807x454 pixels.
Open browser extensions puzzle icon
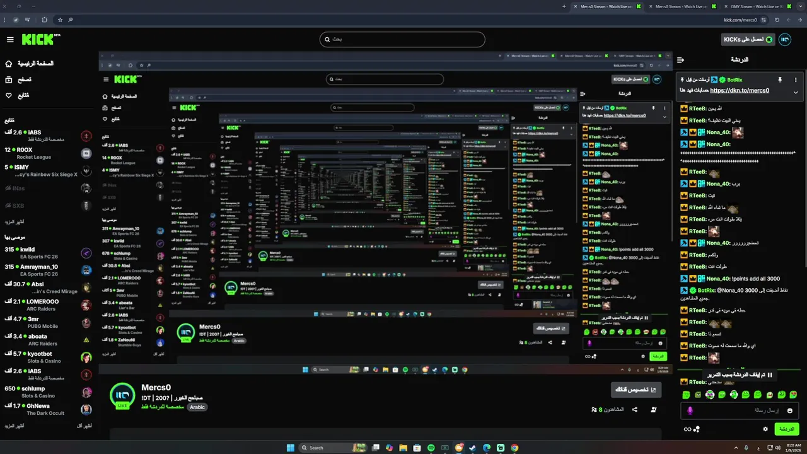(x=45, y=20)
